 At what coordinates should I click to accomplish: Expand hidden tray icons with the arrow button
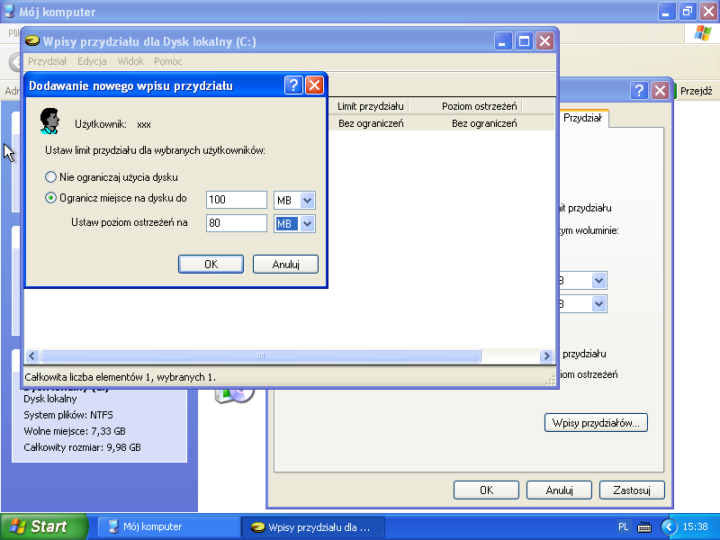668,526
